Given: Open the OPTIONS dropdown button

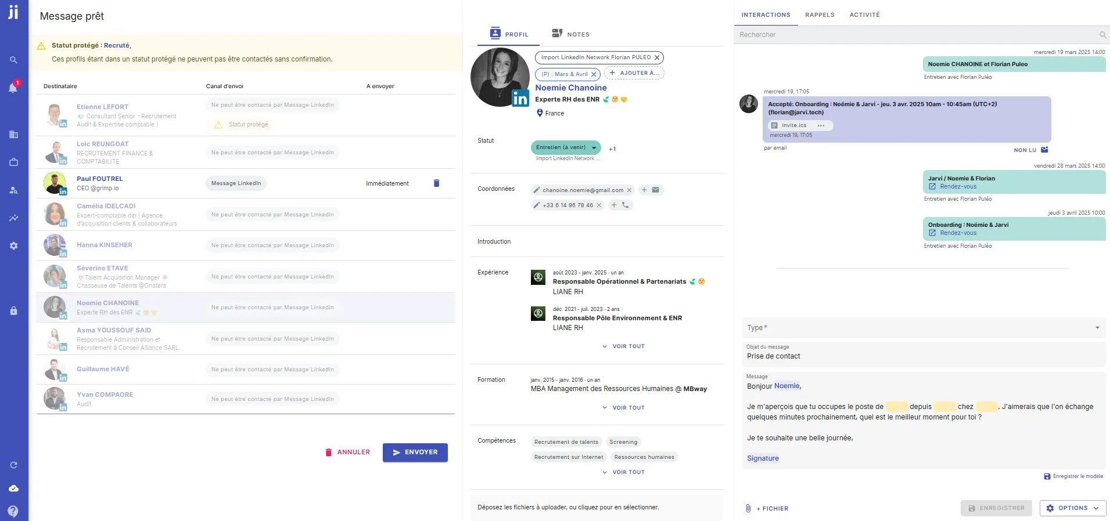Looking at the screenshot, I should (x=1073, y=508).
